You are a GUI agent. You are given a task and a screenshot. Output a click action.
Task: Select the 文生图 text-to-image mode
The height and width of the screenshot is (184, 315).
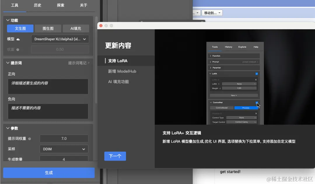tap(20, 28)
